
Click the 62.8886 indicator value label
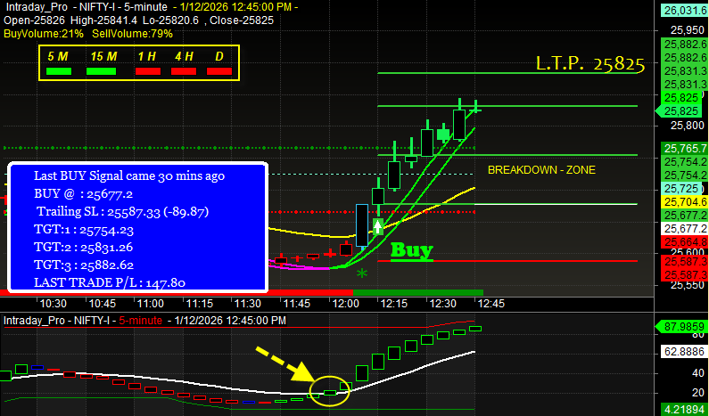point(683,351)
